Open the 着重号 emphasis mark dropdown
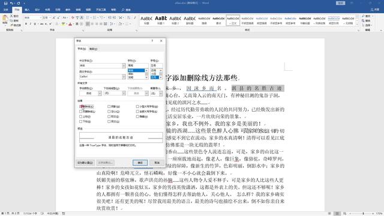The image size is (384, 216). pyautogui.click(x=161, y=94)
